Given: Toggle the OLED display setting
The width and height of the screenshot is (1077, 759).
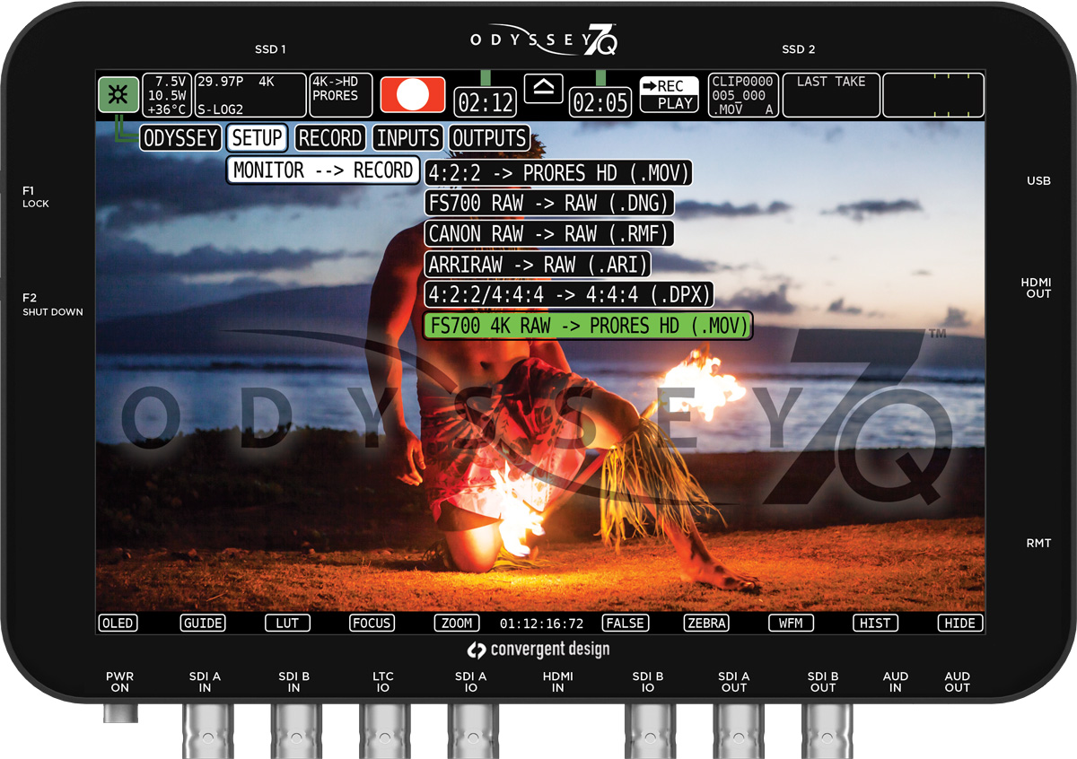Looking at the screenshot, I should [118, 623].
